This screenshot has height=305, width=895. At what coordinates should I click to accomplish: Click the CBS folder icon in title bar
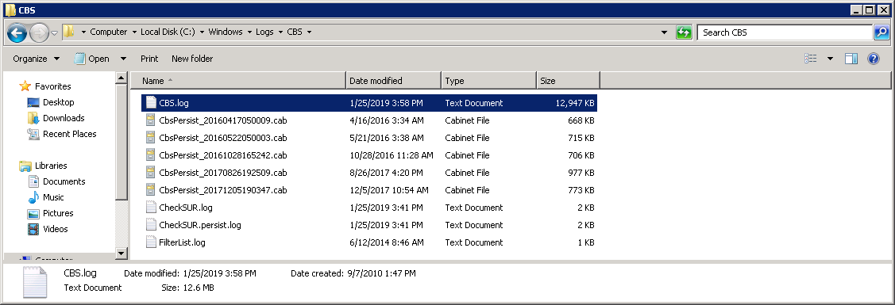[x=10, y=10]
